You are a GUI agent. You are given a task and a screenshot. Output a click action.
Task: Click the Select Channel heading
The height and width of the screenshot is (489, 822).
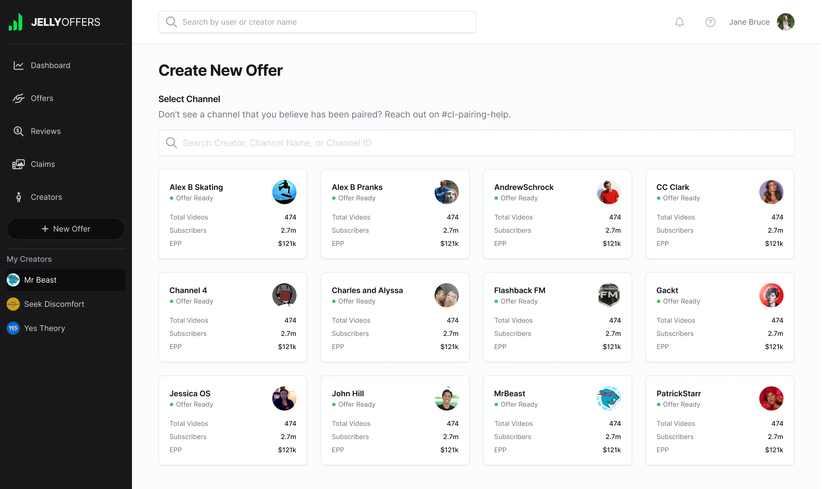tap(189, 99)
